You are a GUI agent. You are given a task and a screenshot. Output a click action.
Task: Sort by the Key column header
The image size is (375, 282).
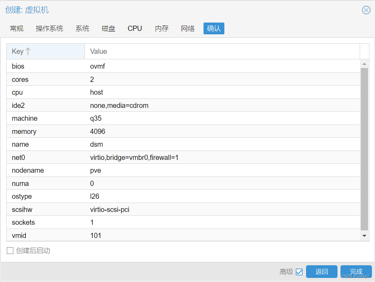click(x=46, y=51)
